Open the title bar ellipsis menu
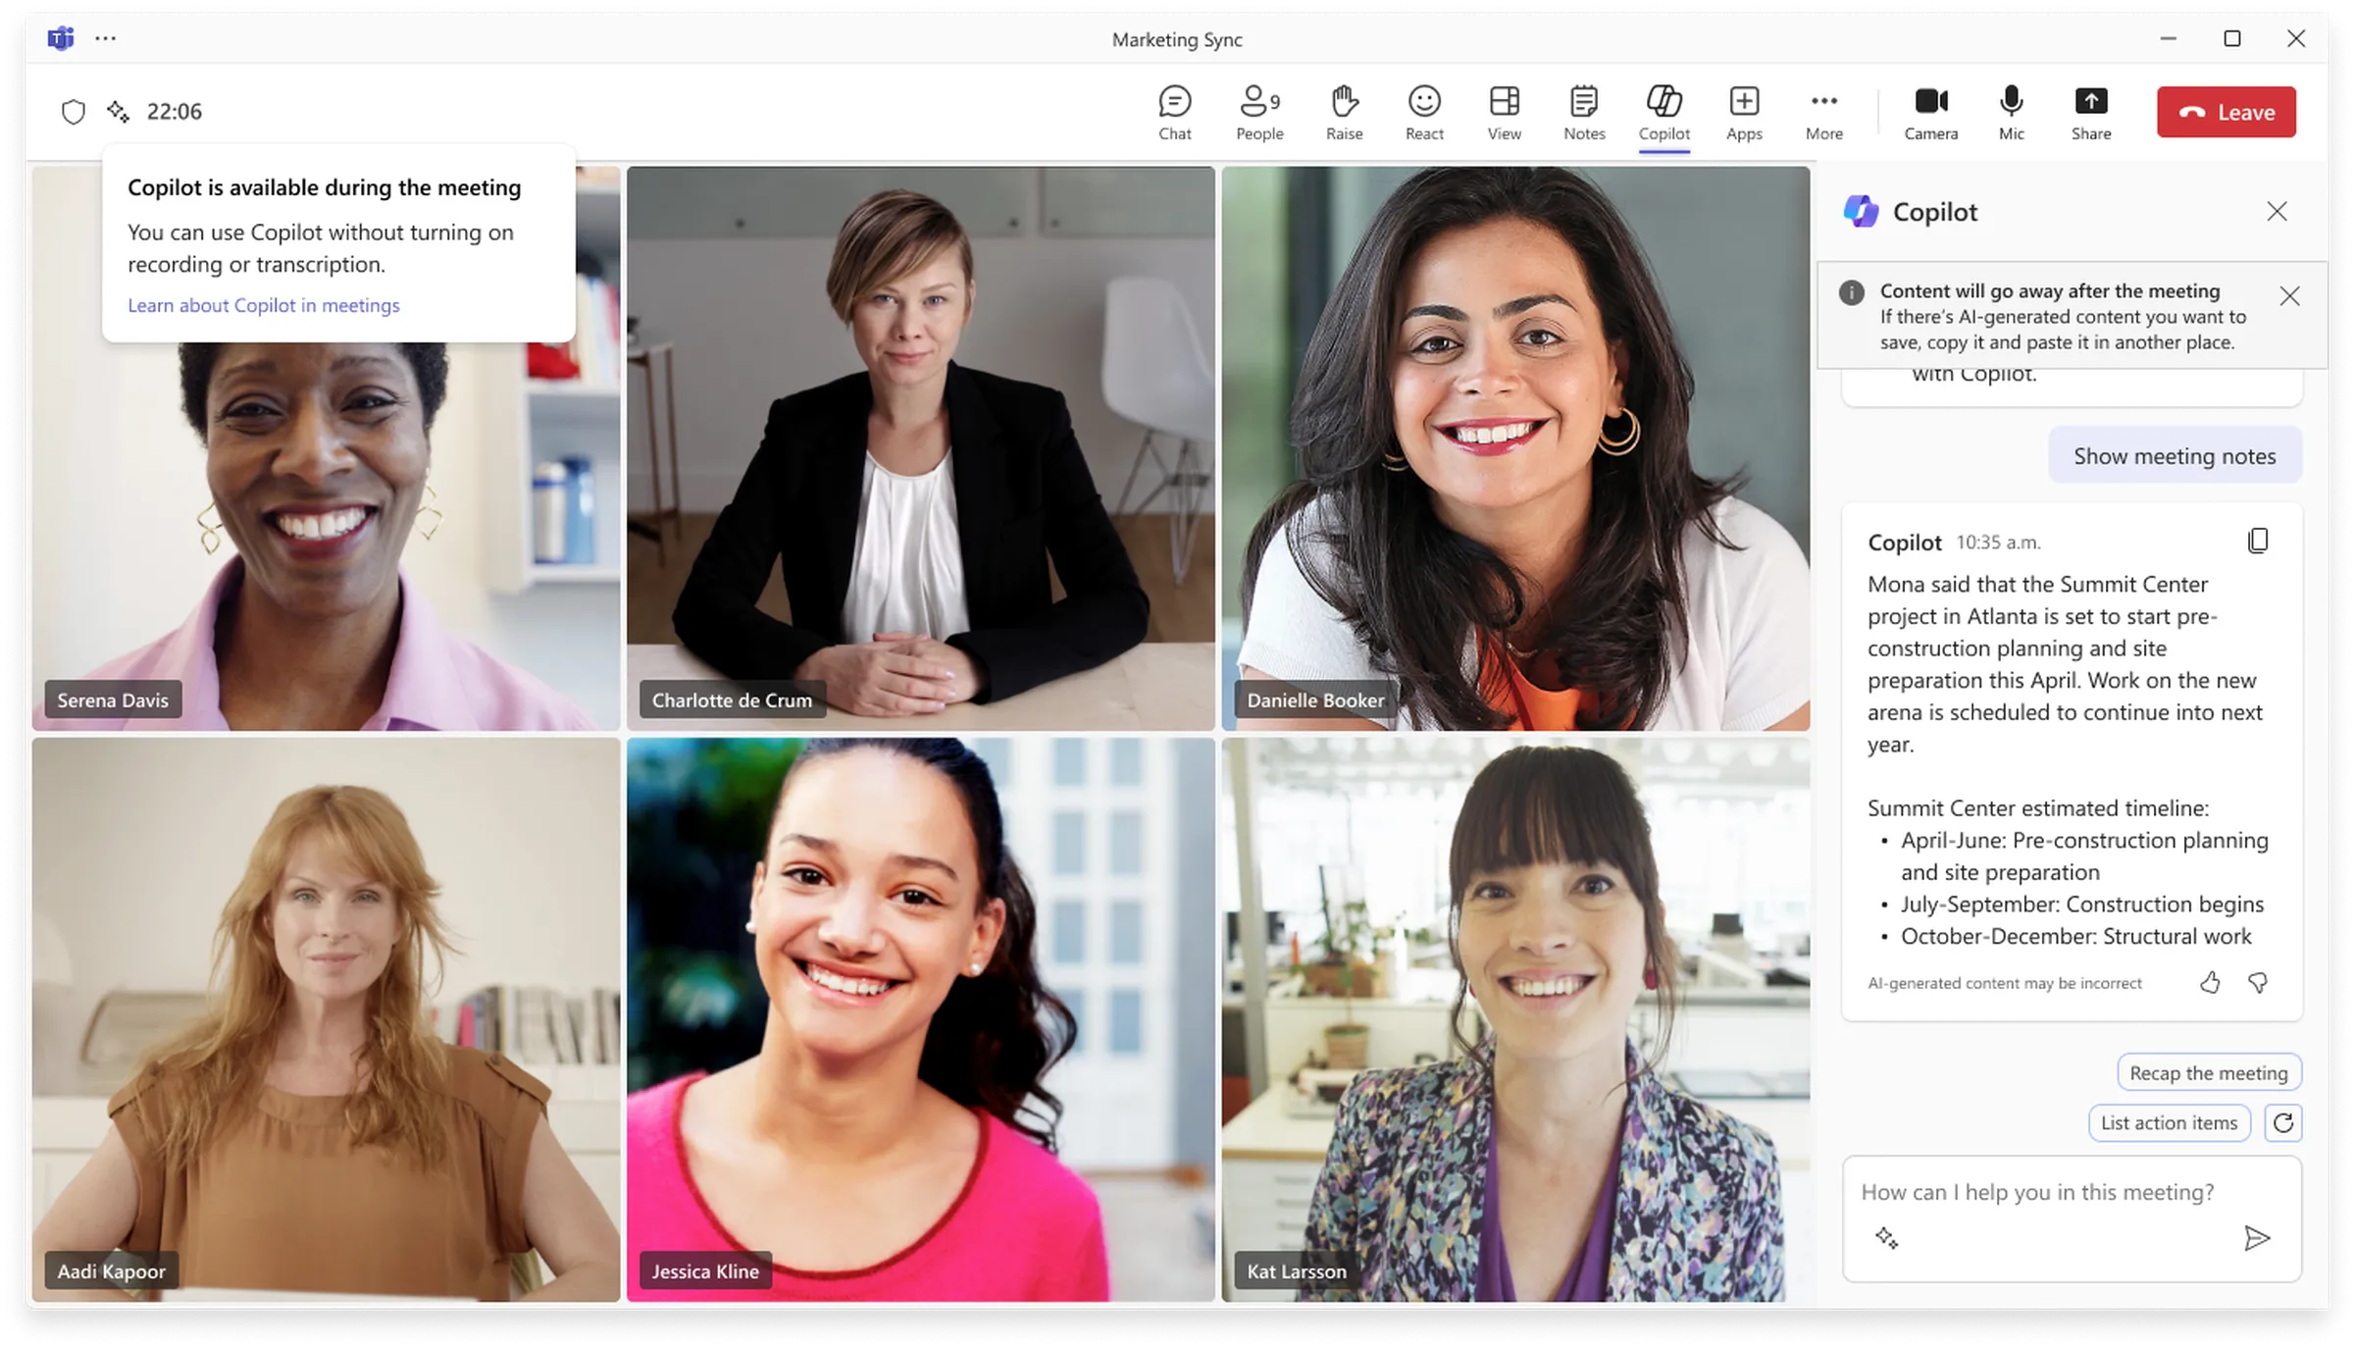Image resolution: width=2354 pixels, height=1347 pixels. coord(105,38)
